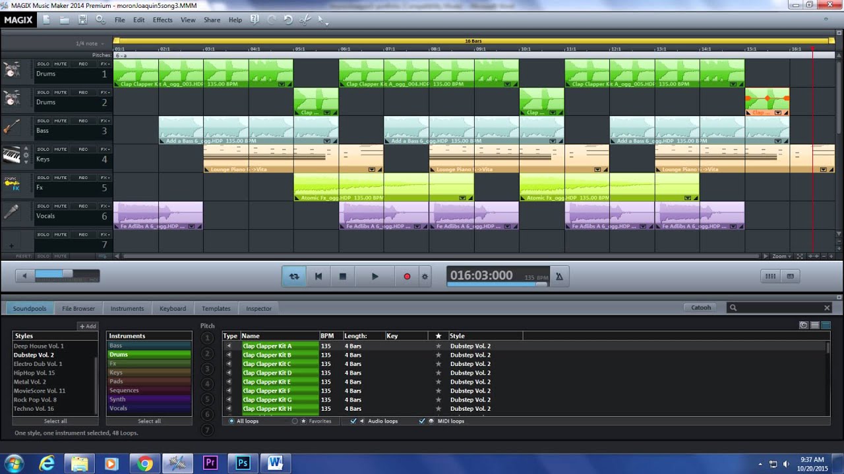844x474 pixels.
Task: Jump to the beginning with the skip-back button
Action: (x=318, y=276)
